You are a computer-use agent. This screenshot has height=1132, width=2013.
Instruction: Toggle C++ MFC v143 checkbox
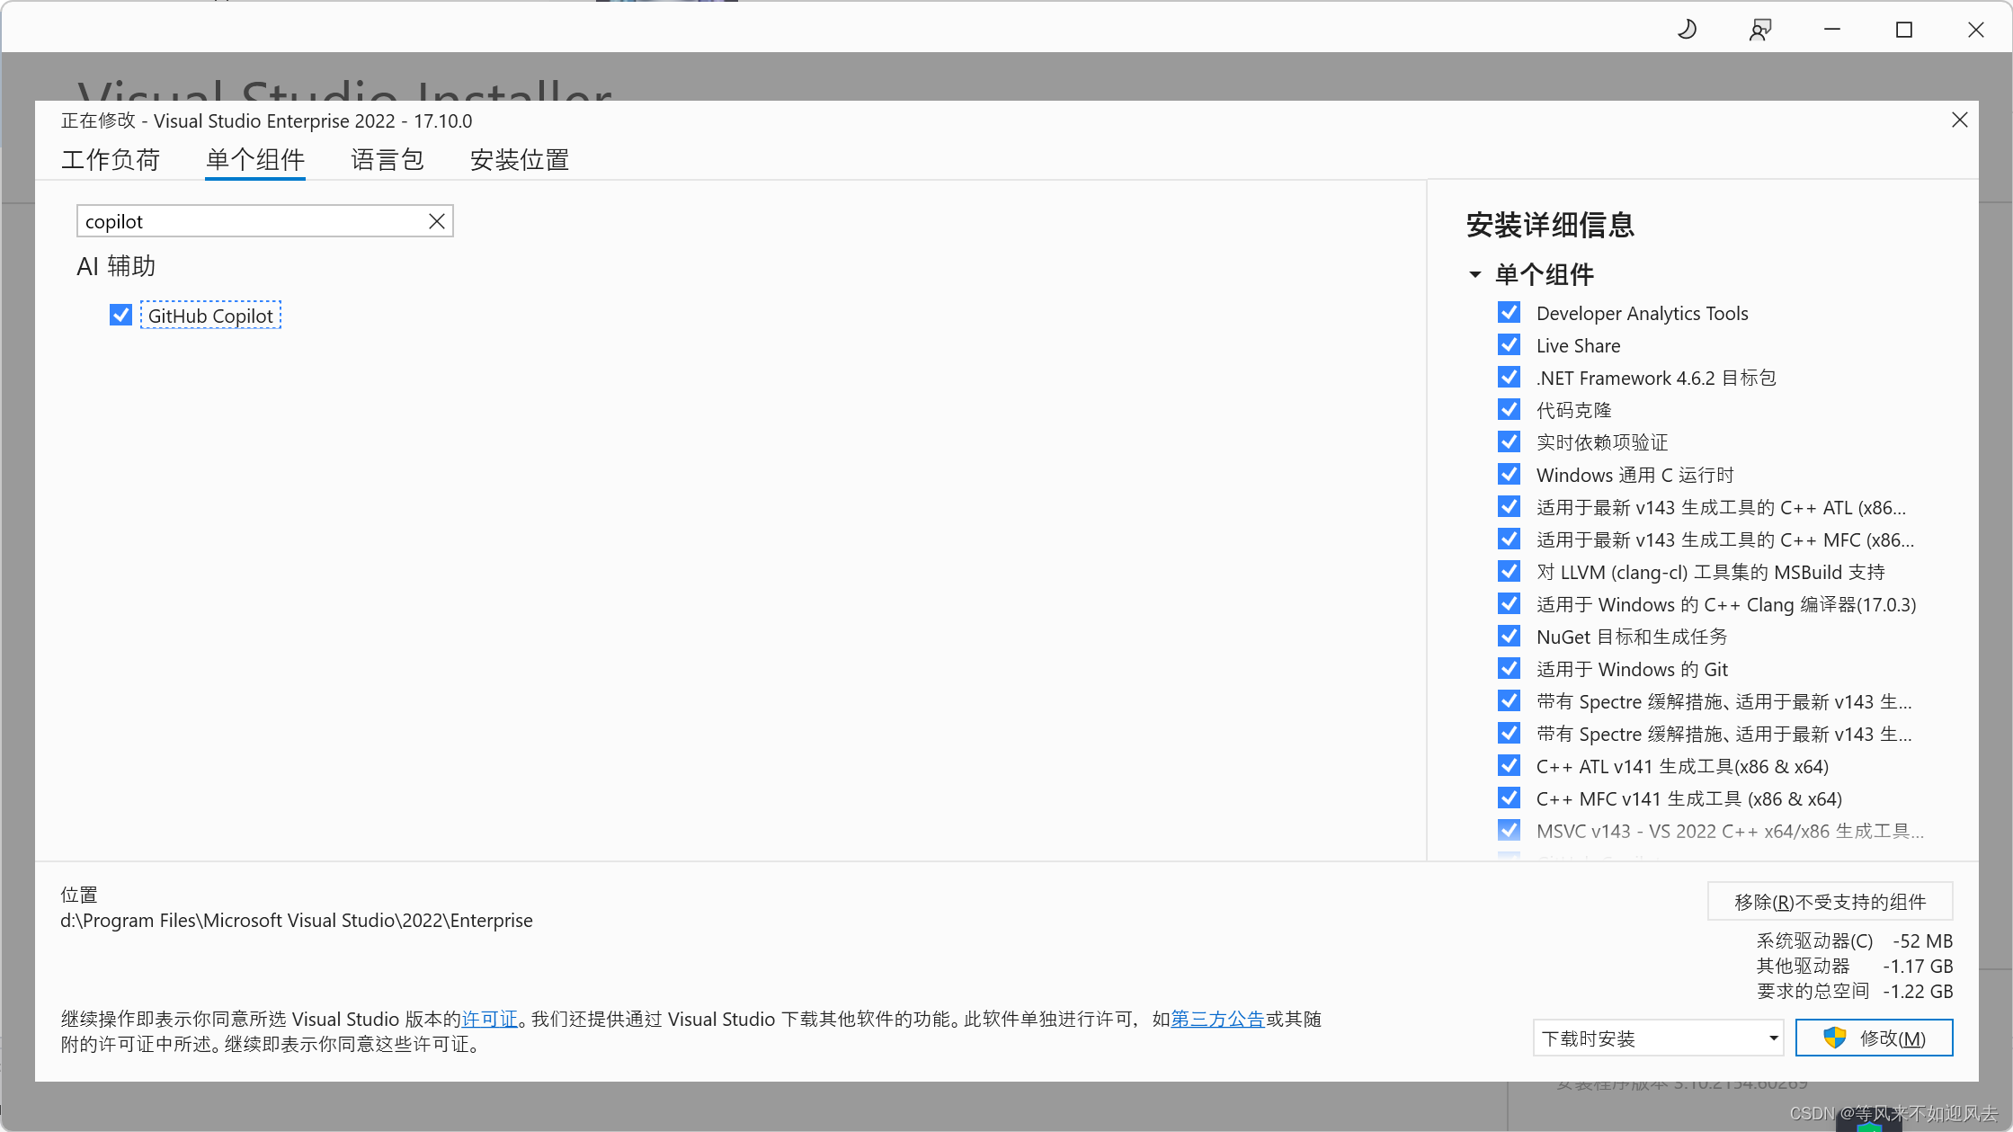[1510, 539]
